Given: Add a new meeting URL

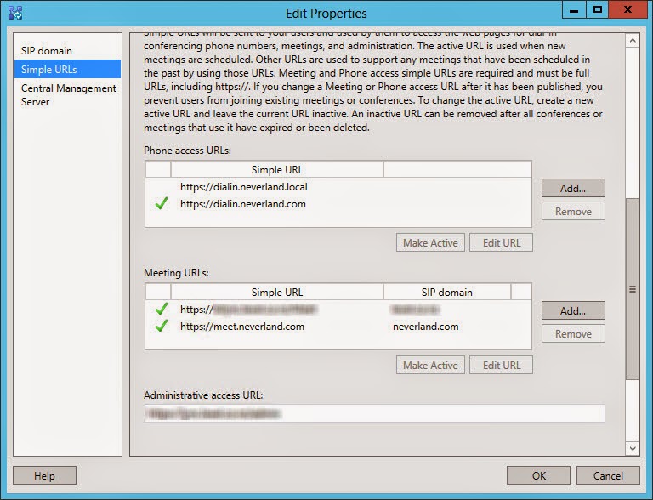Looking at the screenshot, I should point(572,310).
